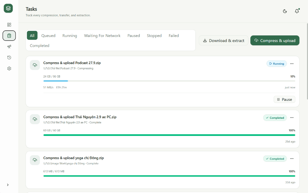Click upload cloud icon for Podcast 27.9.zip
Image resolution: width=308 pixels, height=193 pixels.
35,65
